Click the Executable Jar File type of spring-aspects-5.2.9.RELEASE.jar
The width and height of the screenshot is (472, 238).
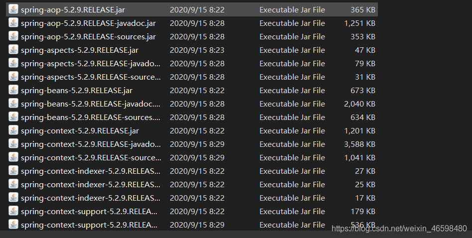click(x=292, y=50)
